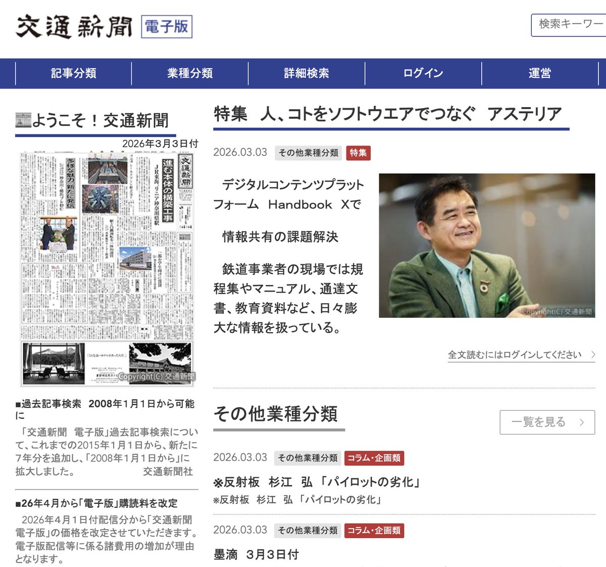
Task: Open the 詳細検索 menu item
Action: coord(307,73)
